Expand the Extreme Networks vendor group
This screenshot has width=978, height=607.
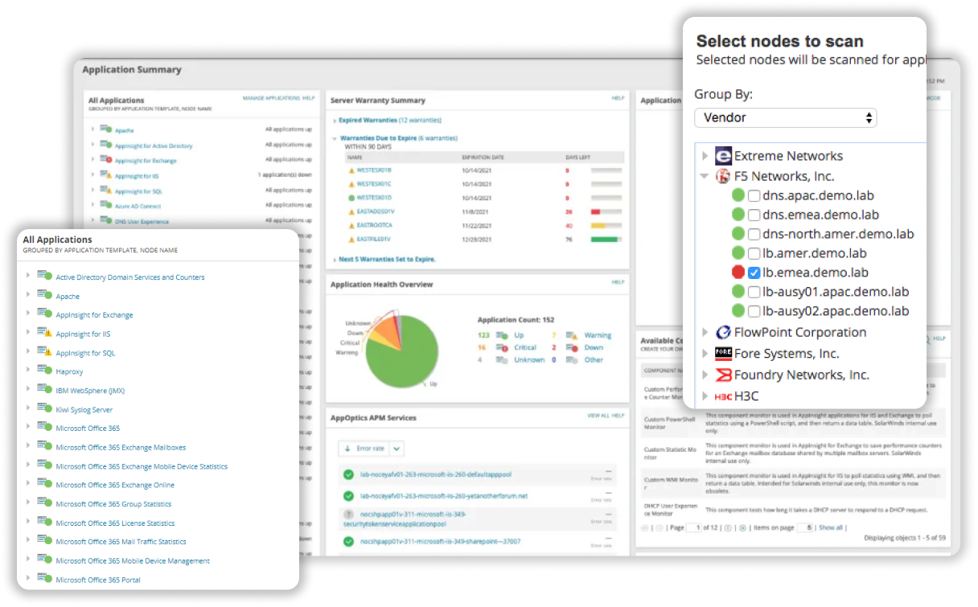pyautogui.click(x=705, y=156)
